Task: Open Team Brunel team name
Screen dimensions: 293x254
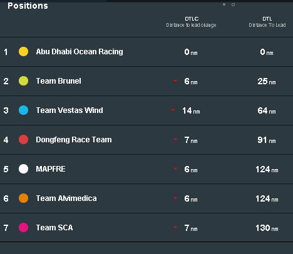Action: (x=59, y=81)
